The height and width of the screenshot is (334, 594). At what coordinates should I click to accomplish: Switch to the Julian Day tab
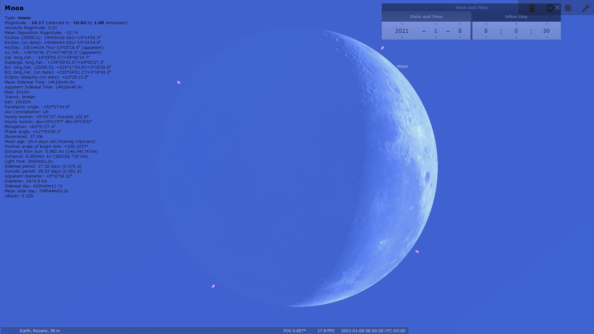pos(516,17)
